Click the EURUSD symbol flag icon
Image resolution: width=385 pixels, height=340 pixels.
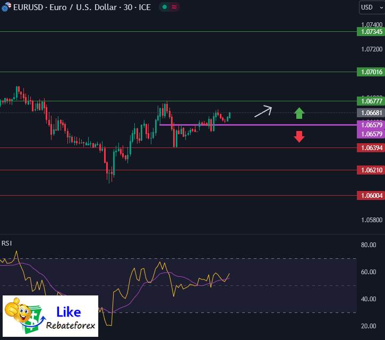6,7
